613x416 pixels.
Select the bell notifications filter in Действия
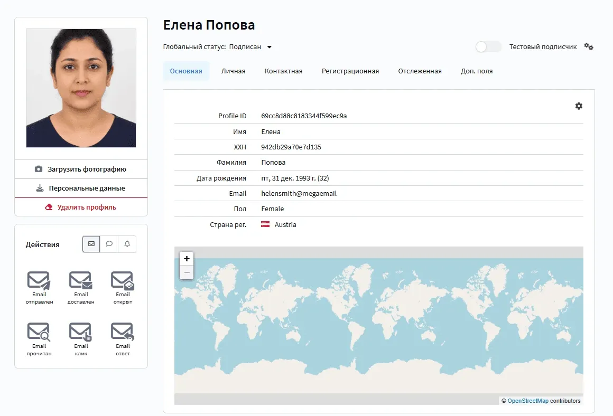pyautogui.click(x=127, y=244)
